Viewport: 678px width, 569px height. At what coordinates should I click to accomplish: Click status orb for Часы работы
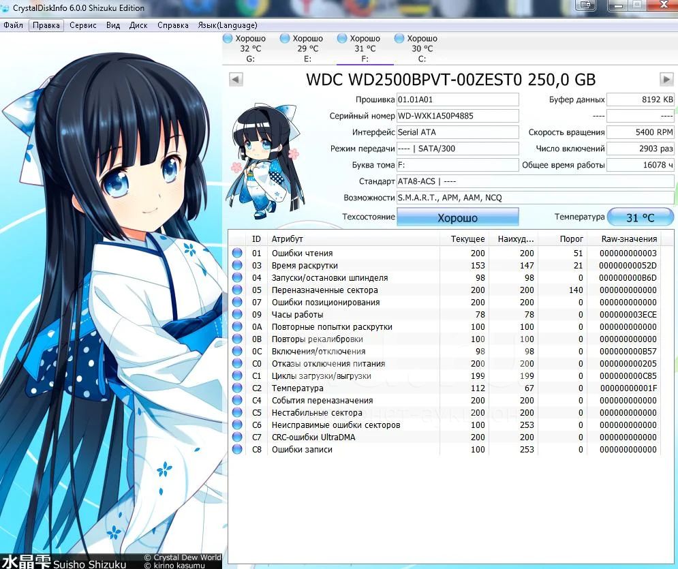coord(237,314)
